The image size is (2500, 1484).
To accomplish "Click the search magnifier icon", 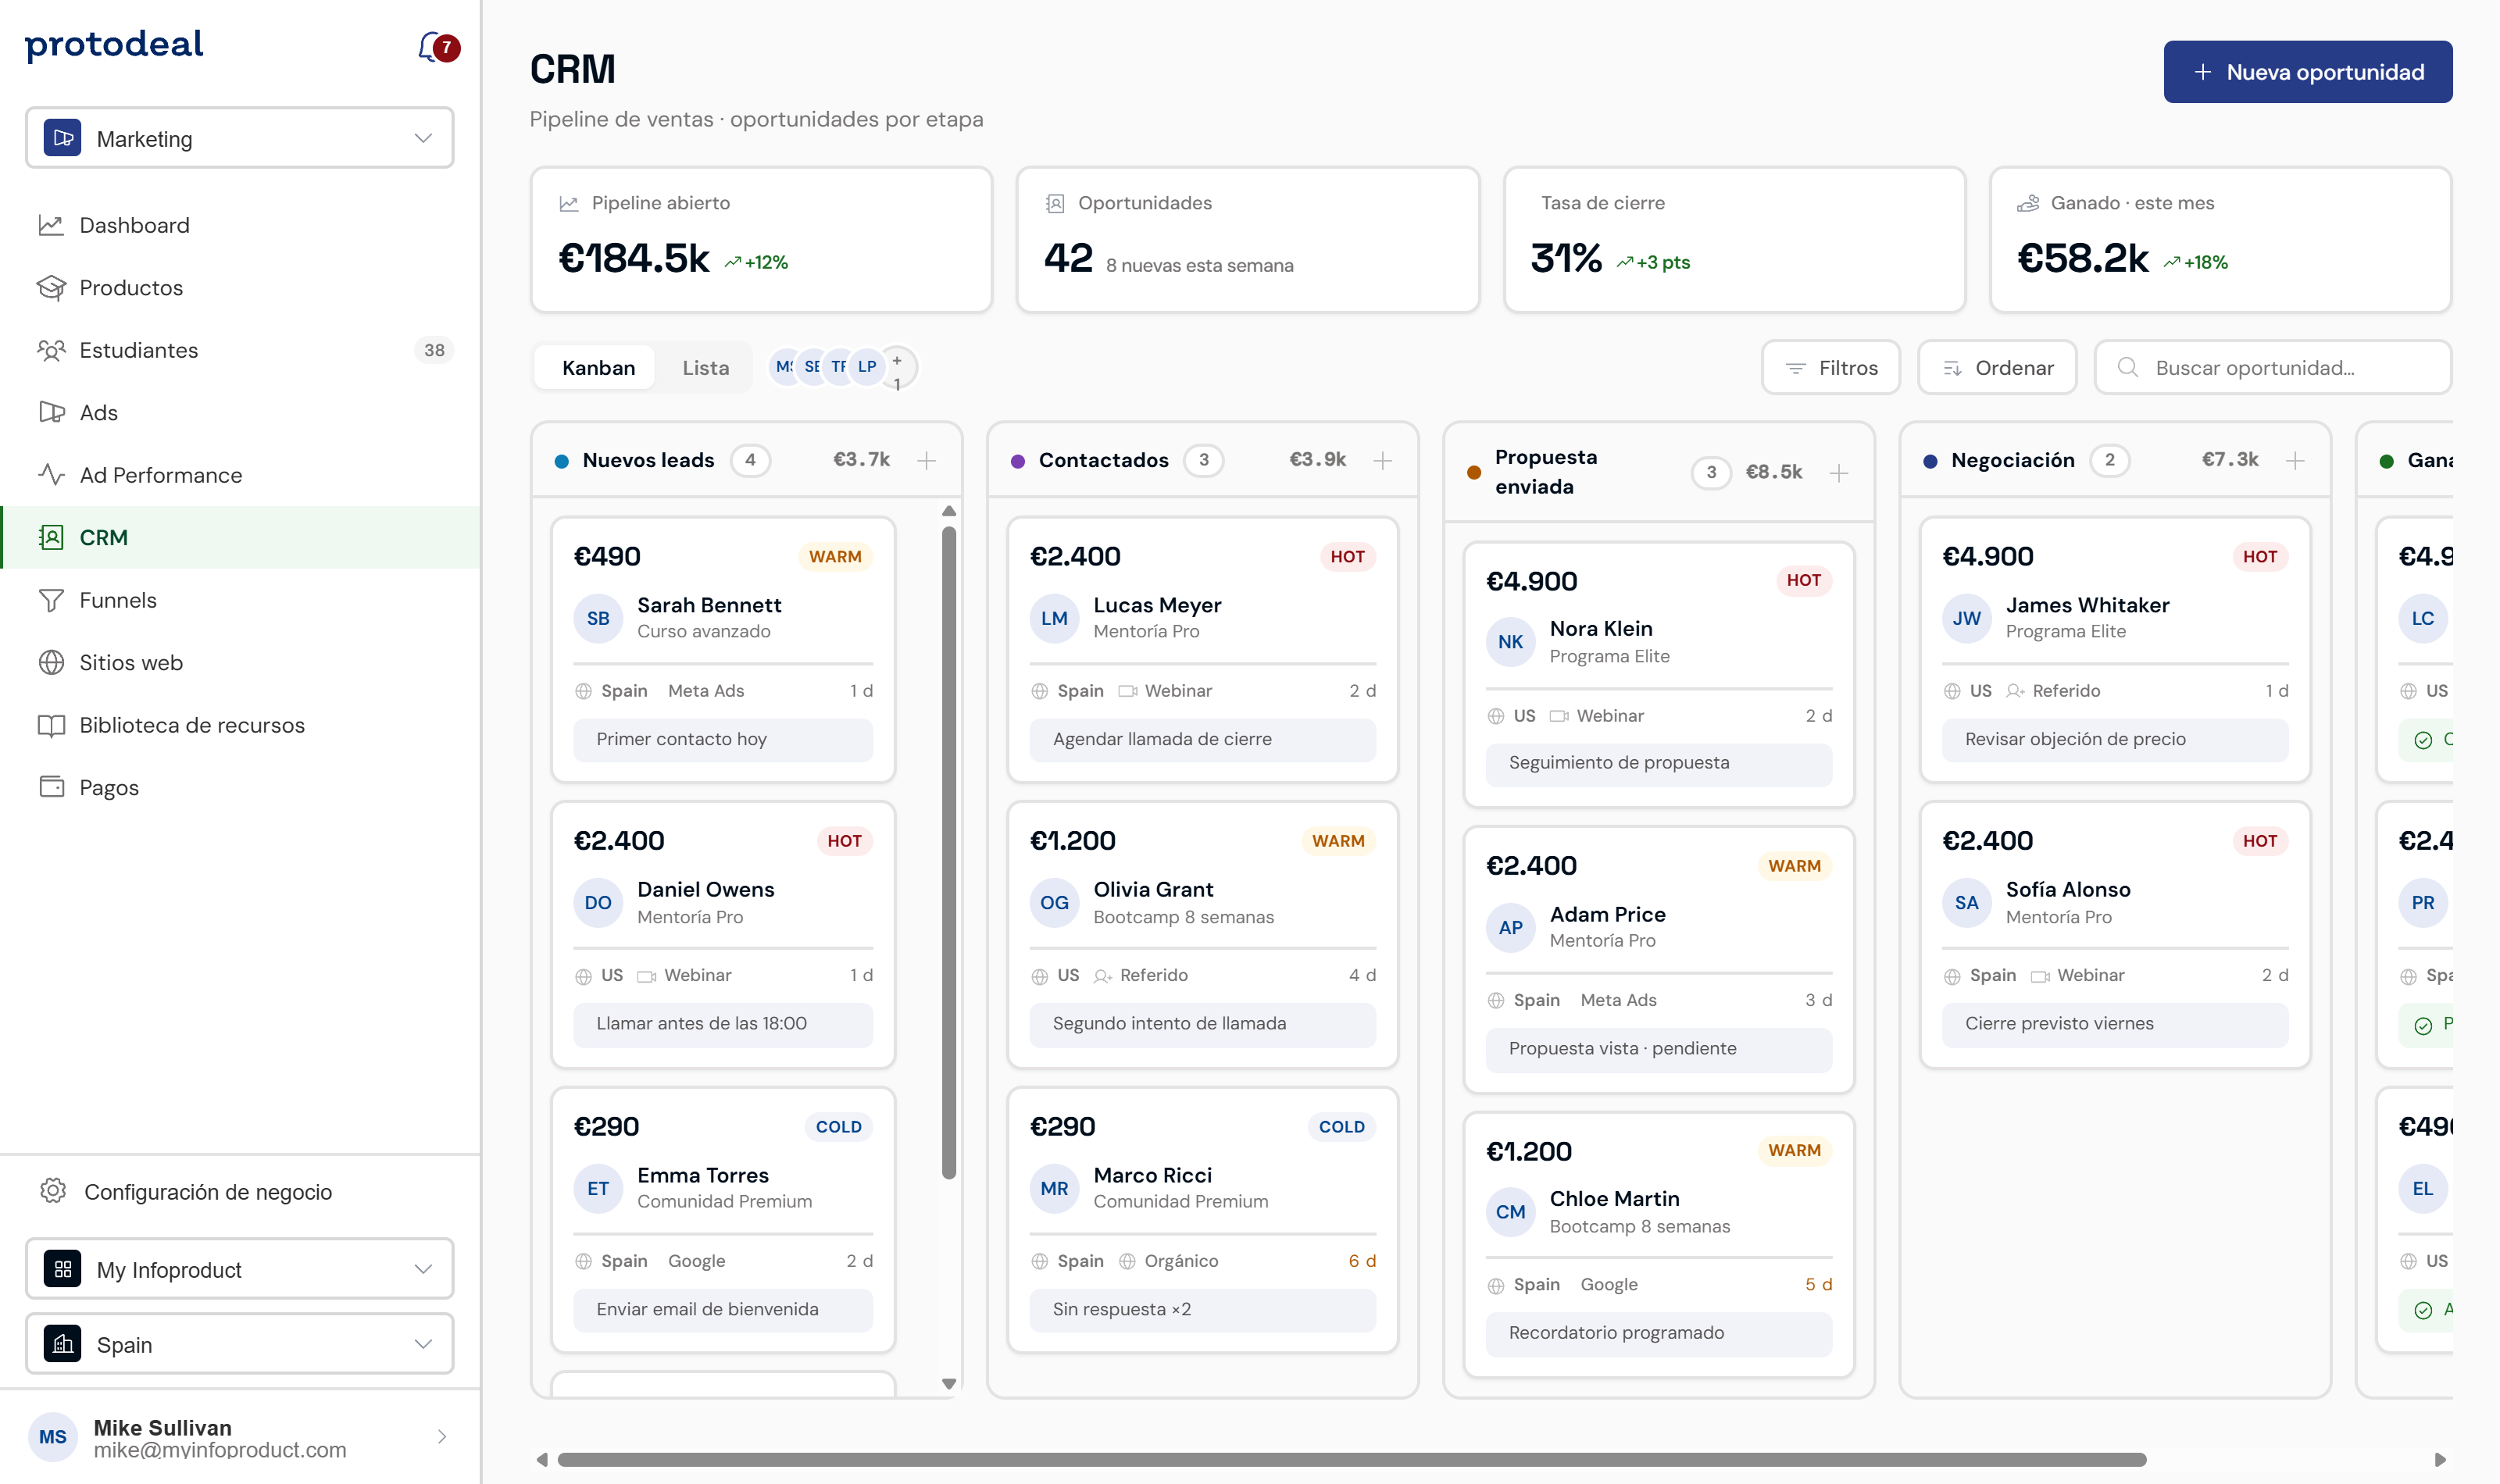I will pyautogui.click(x=2127, y=367).
